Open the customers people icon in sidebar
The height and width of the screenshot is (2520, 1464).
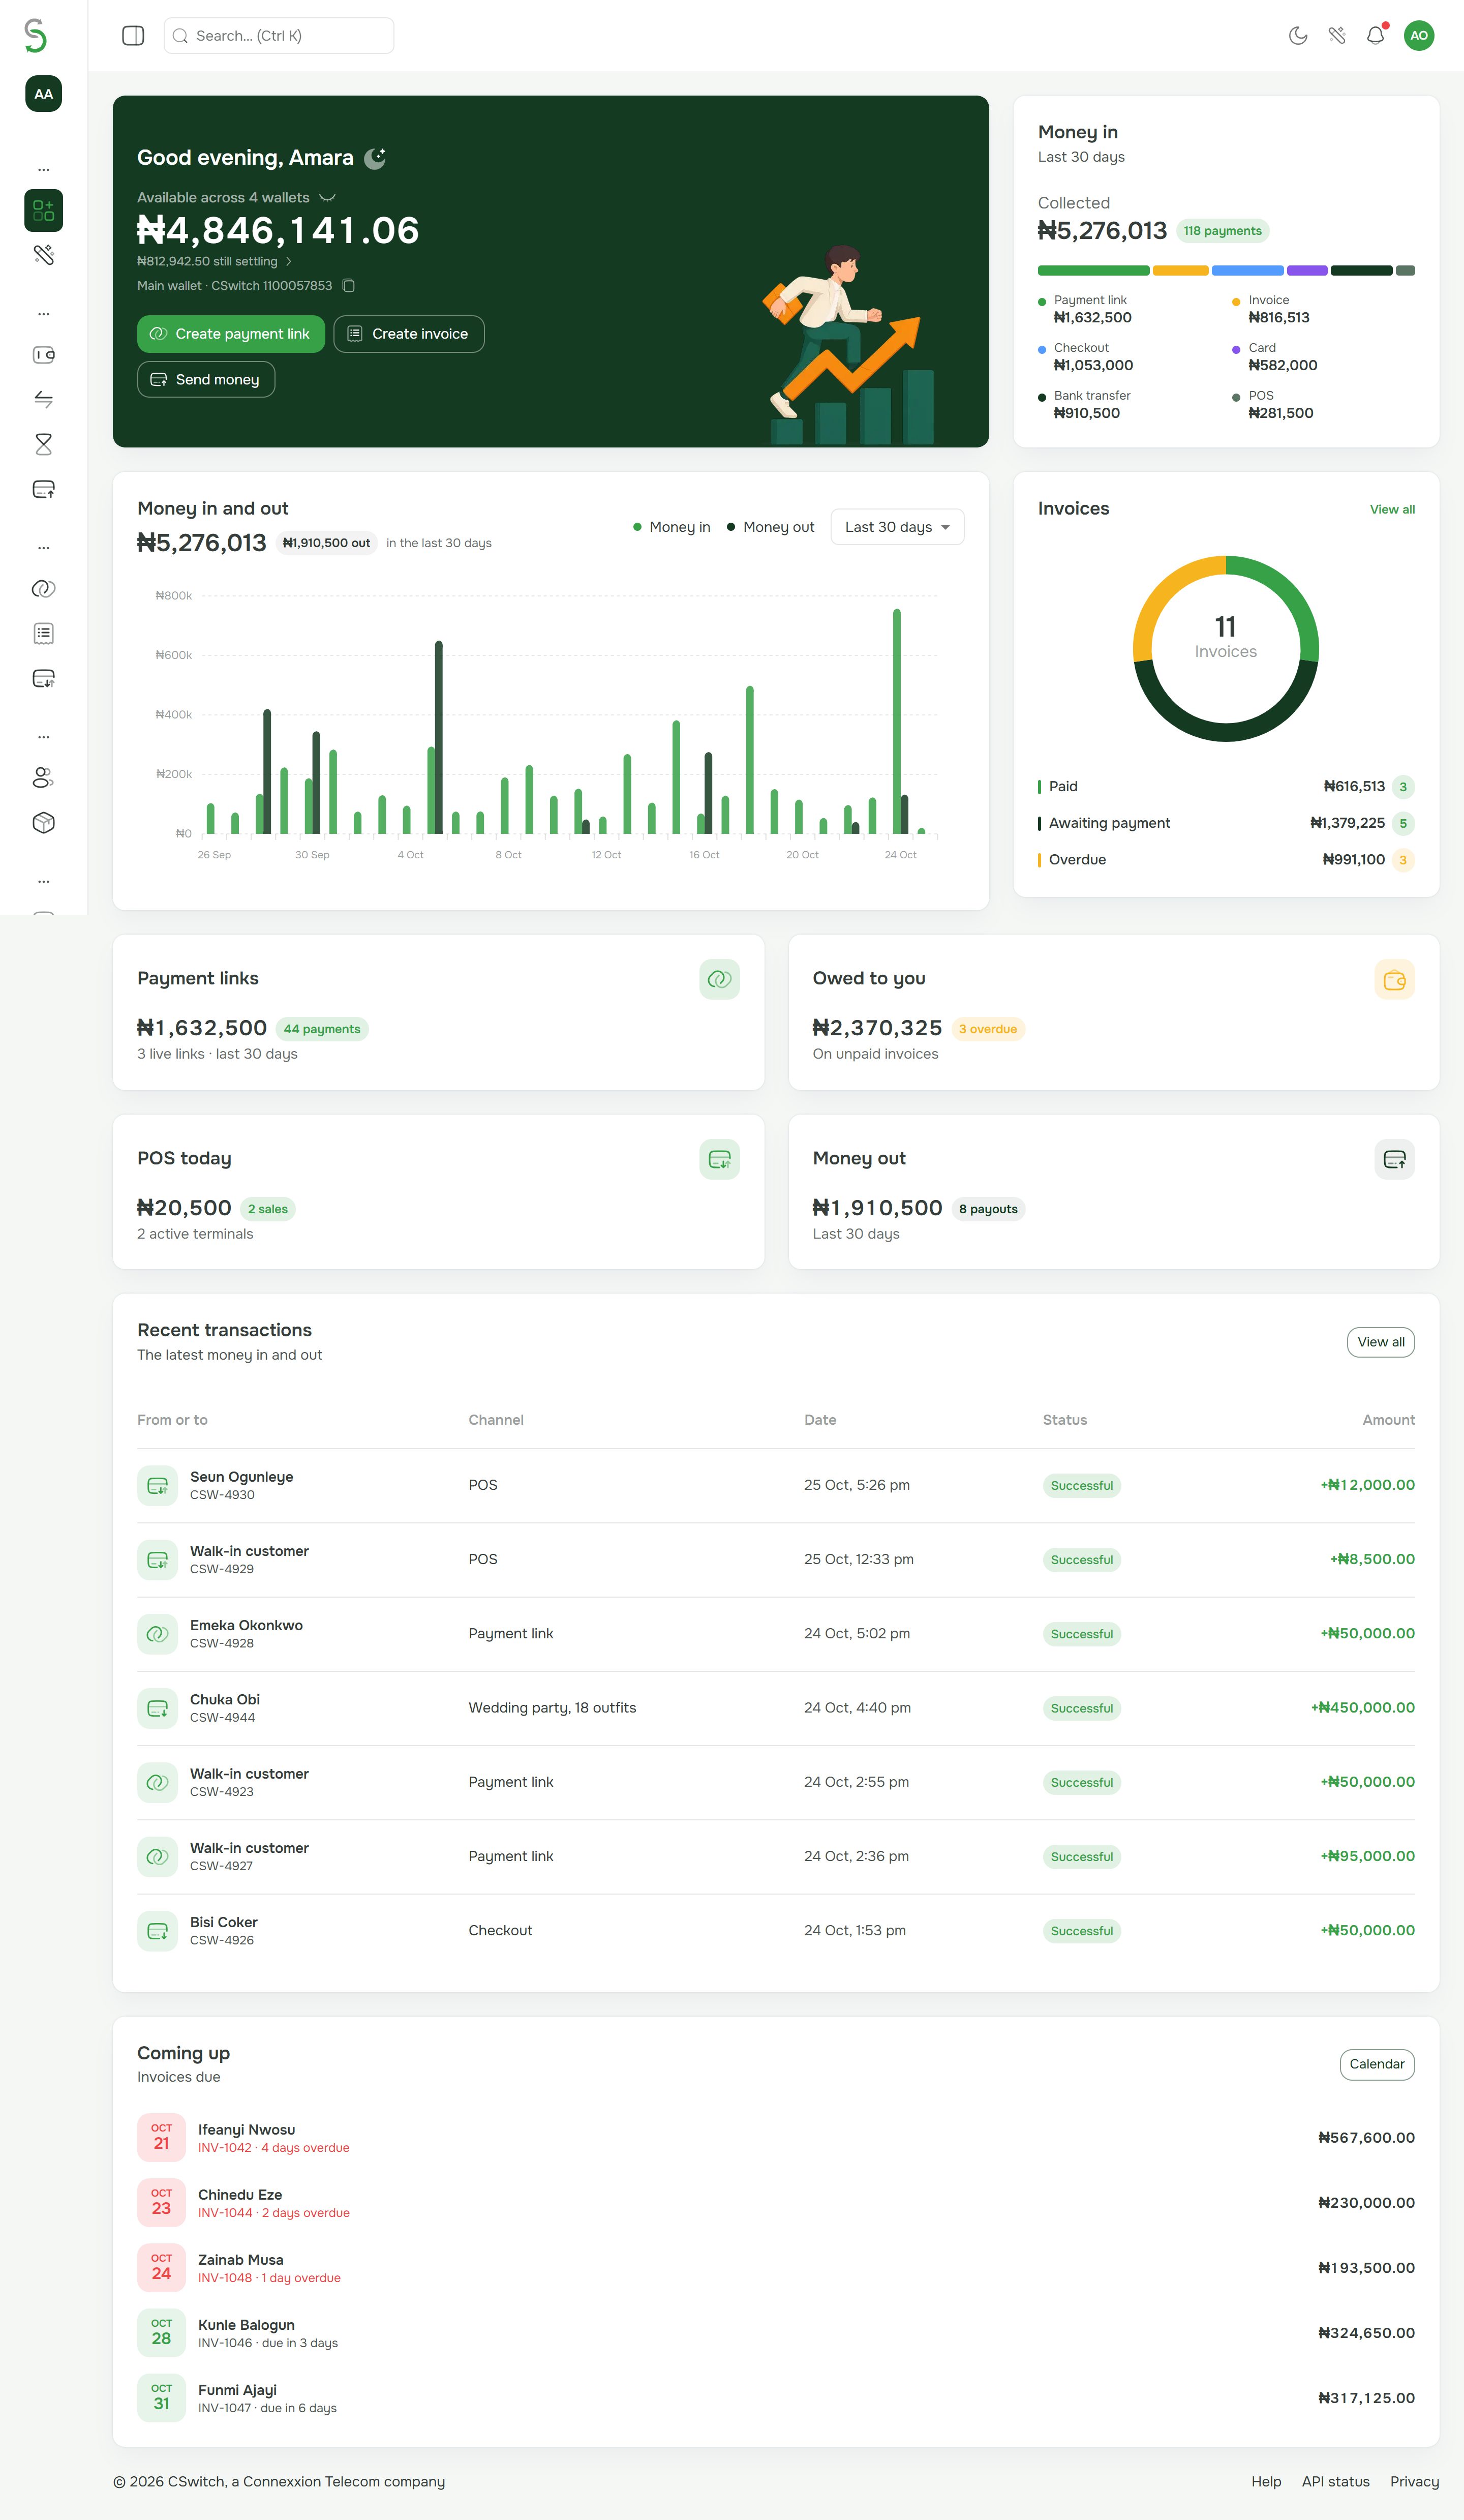tap(43, 777)
